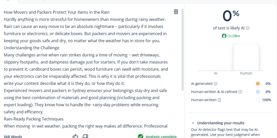Click the text editor scrollbar thumb

point(183,50)
